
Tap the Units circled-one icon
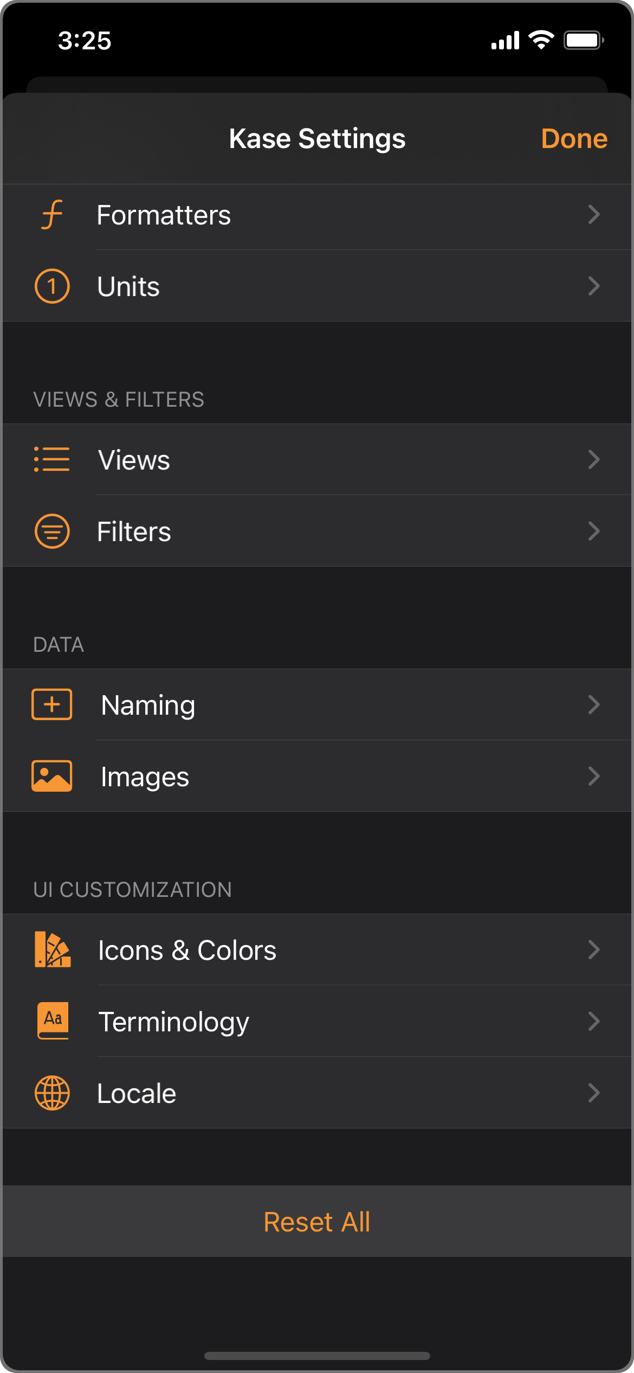pyautogui.click(x=52, y=286)
